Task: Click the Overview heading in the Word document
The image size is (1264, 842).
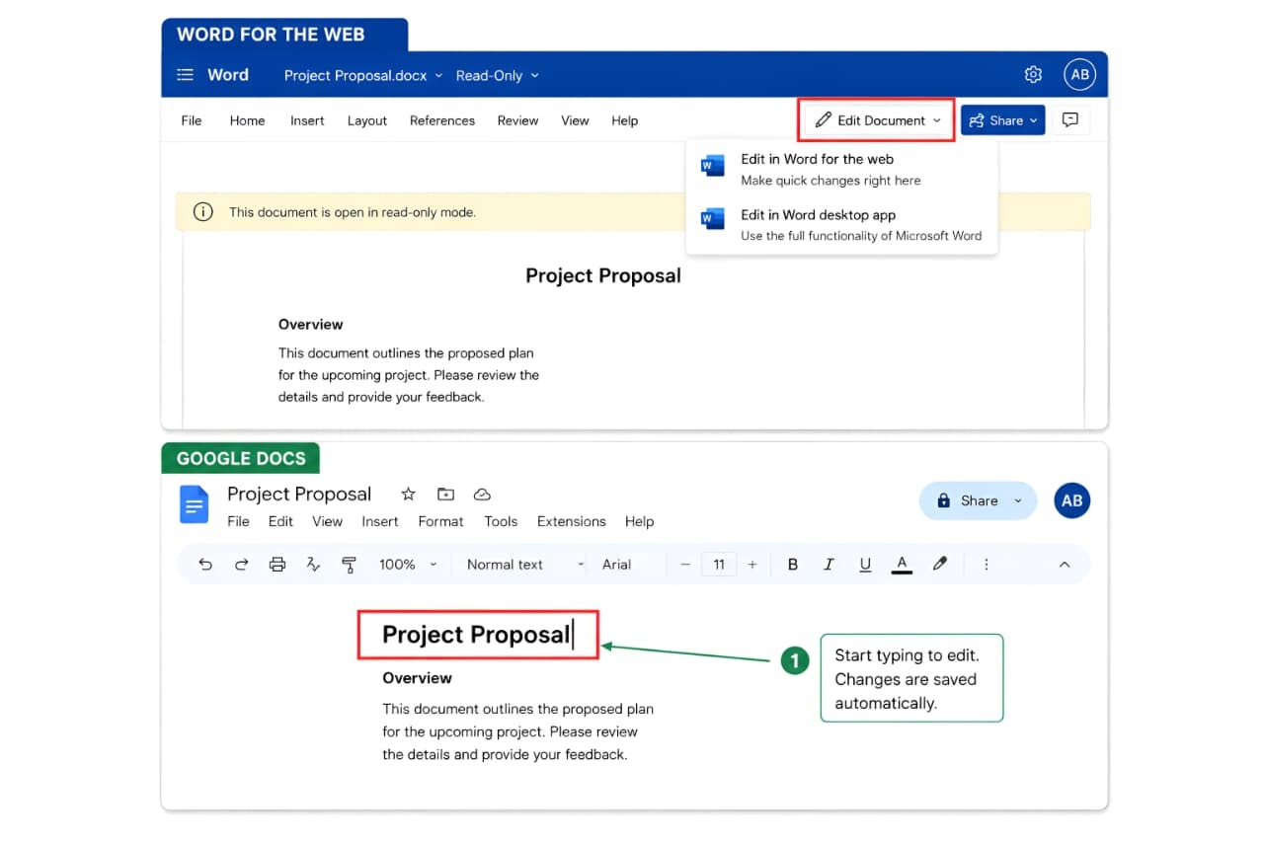Action: coord(311,324)
